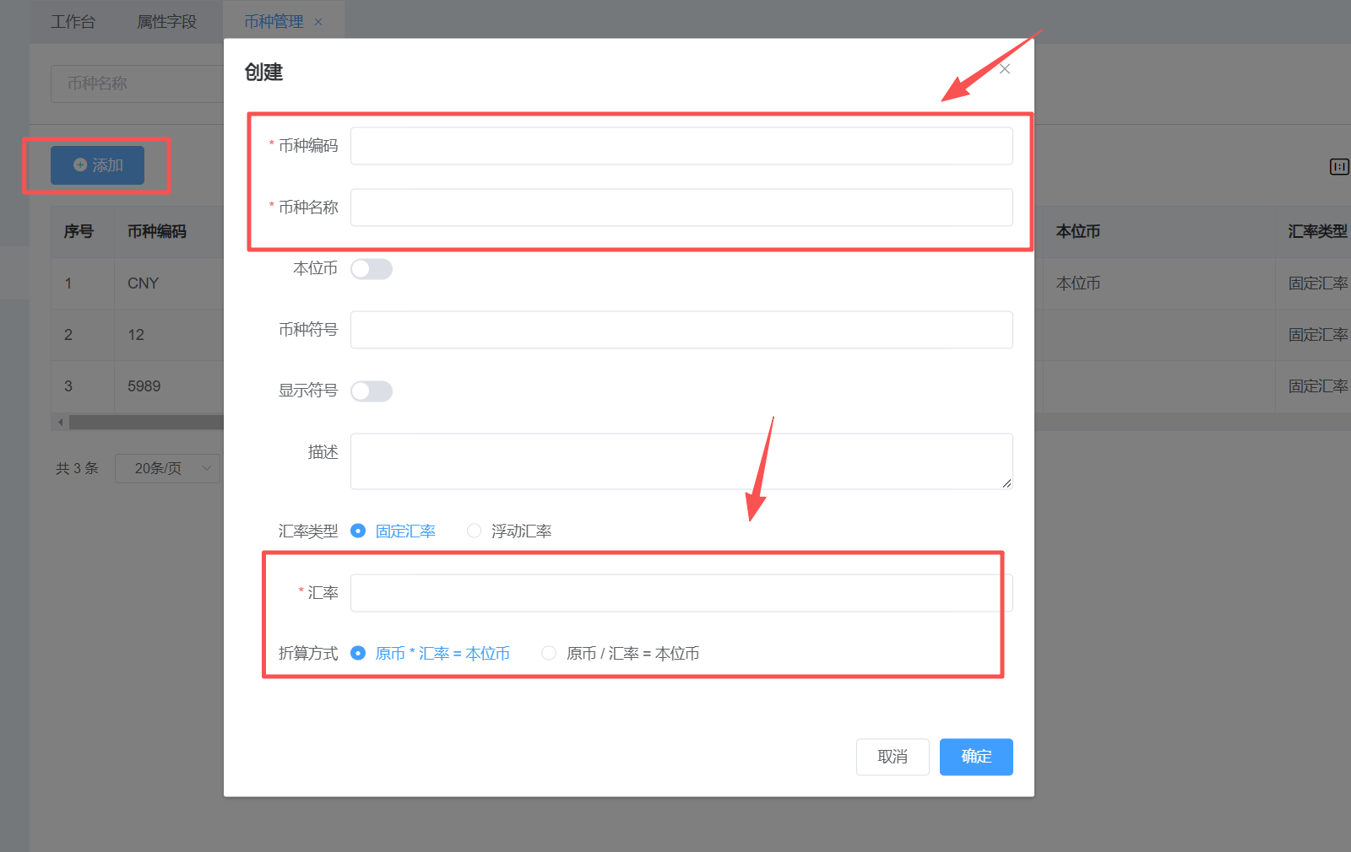Open the 属性字段 tab
Viewport: 1351px width, 852px height.
pos(167,22)
